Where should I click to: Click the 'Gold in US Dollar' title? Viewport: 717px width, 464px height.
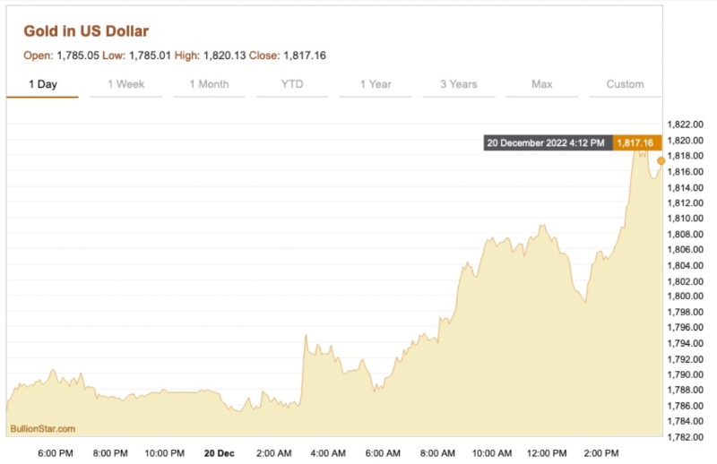point(86,31)
